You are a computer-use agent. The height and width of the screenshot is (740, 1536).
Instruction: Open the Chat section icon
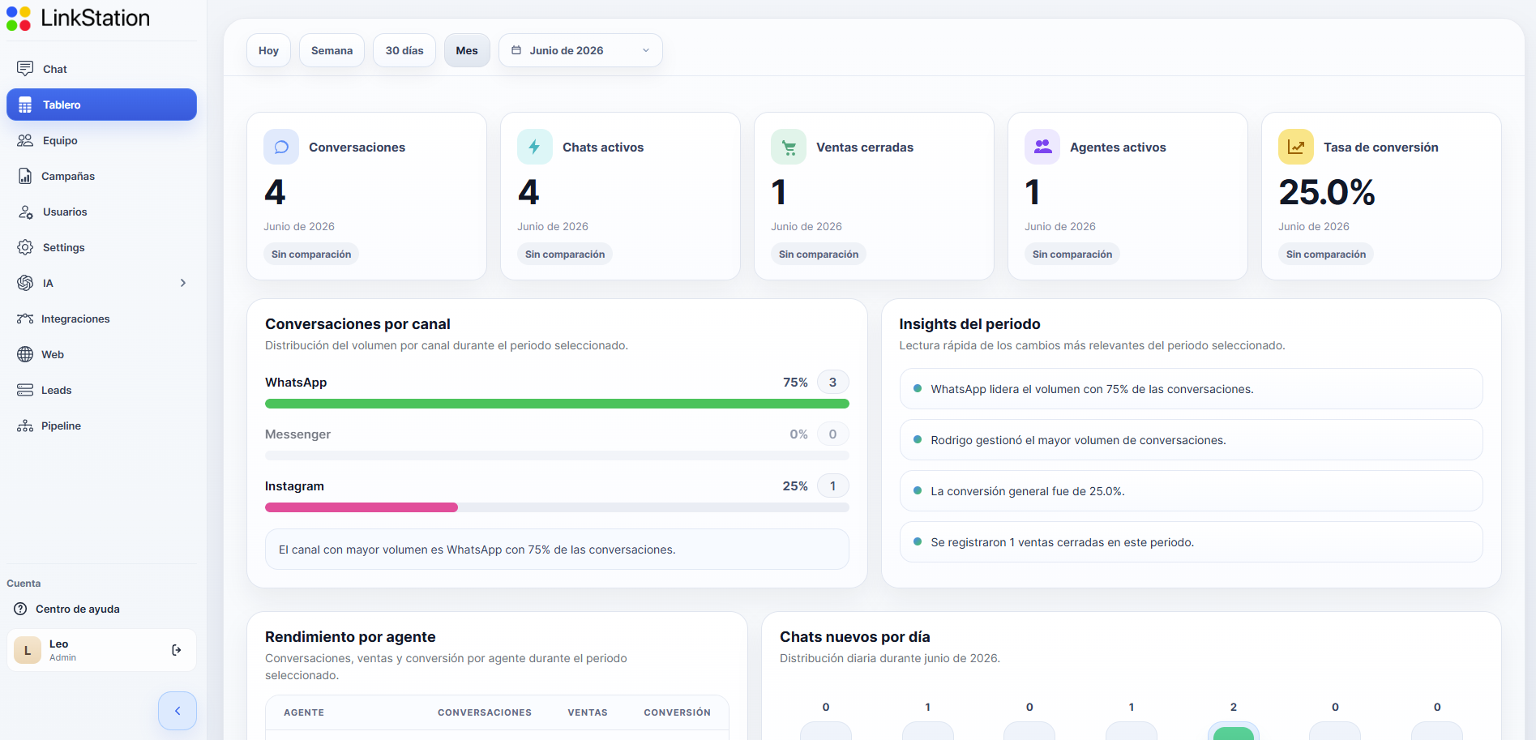tap(25, 68)
